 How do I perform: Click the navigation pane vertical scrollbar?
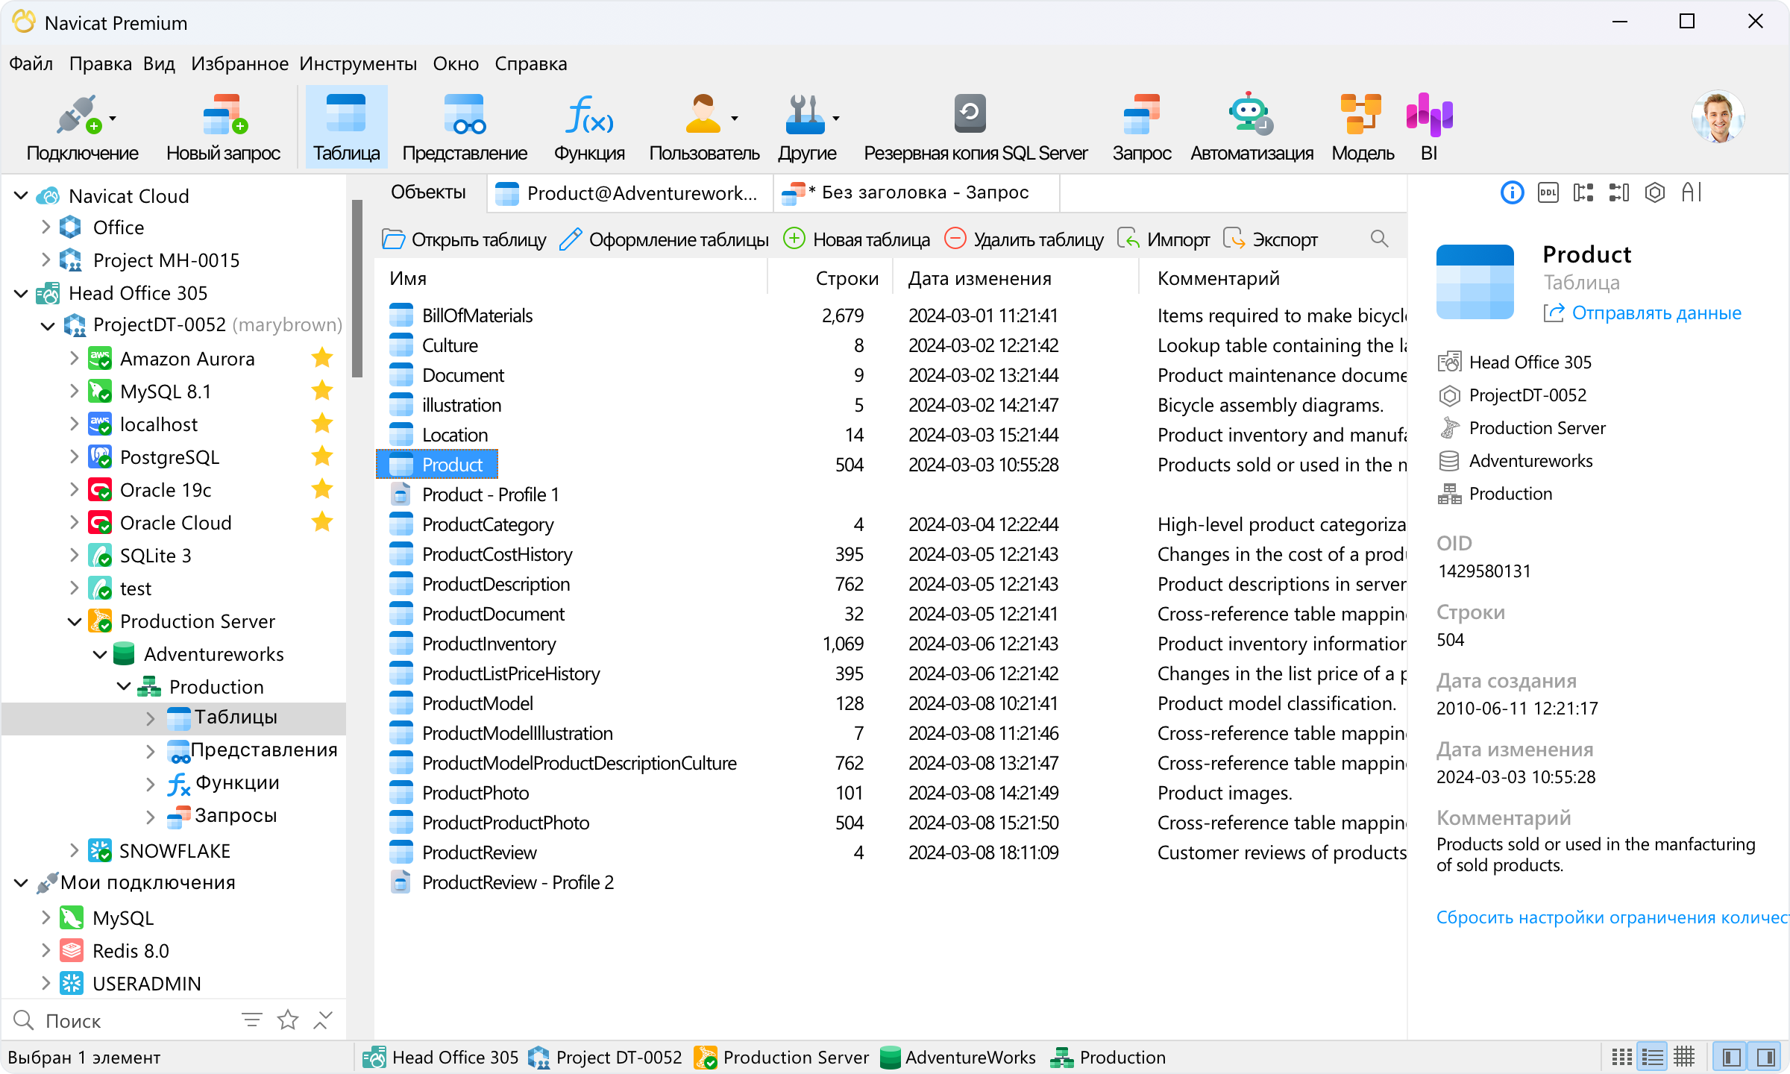(x=357, y=288)
